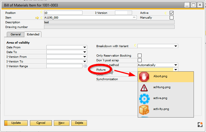The image size is (206, 132).
Task: Expand the Breakdown with Variant dropdown
Action: tap(176, 46)
